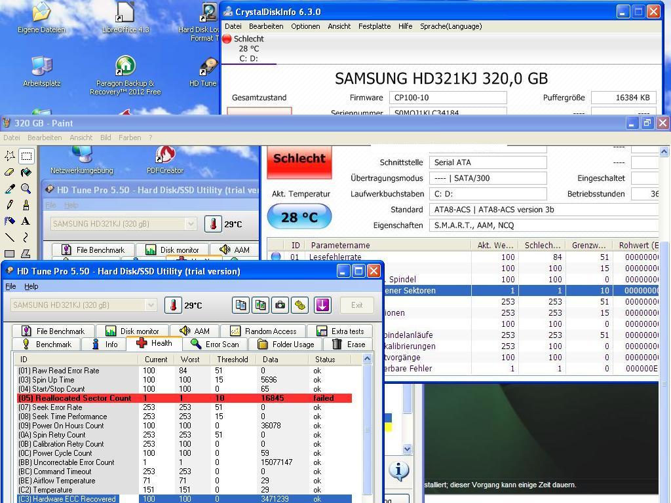The height and width of the screenshot is (503, 671).
Task: Select the Polygon shape tool in Paint
Action: coord(26,253)
